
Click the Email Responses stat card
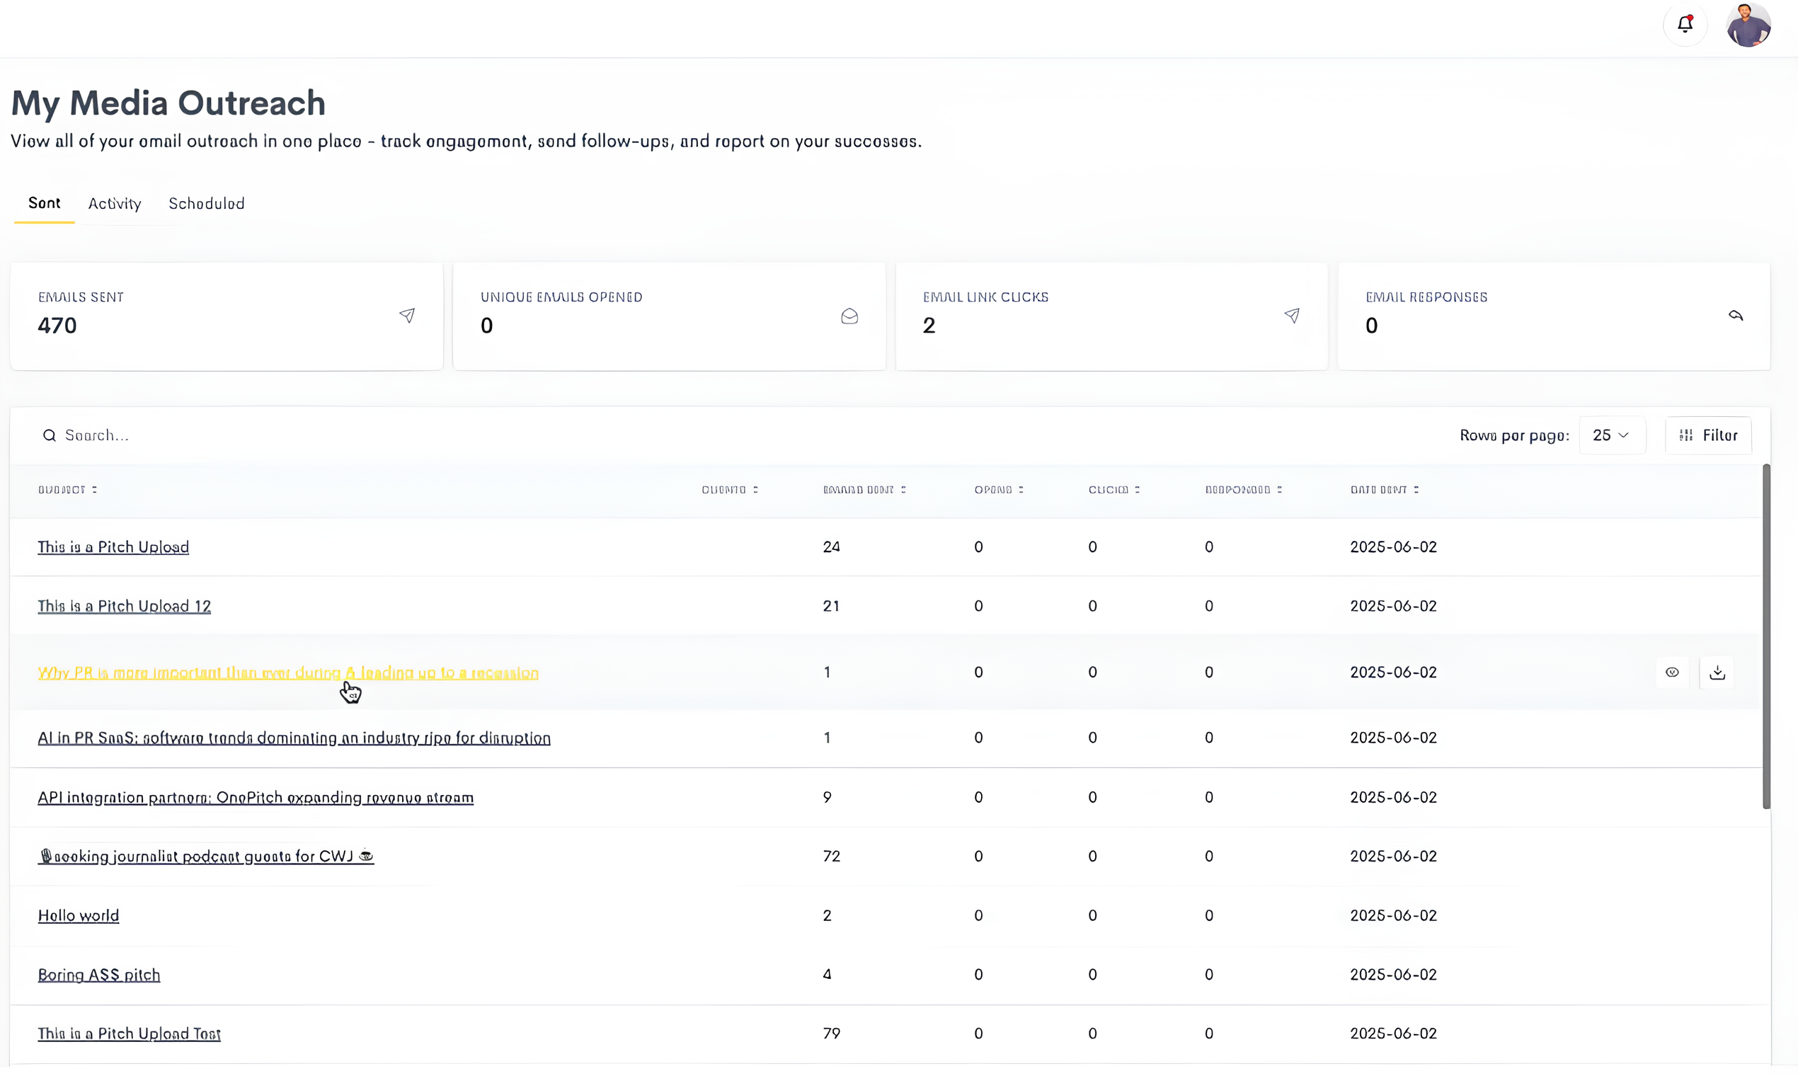[x=1554, y=316]
